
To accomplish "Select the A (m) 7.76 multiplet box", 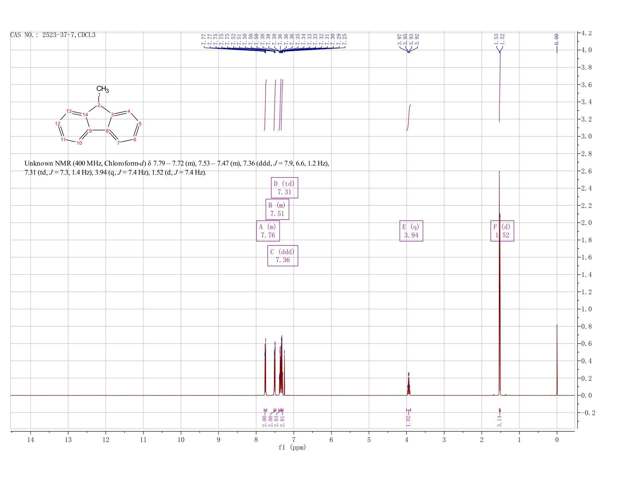I will click(x=268, y=231).
